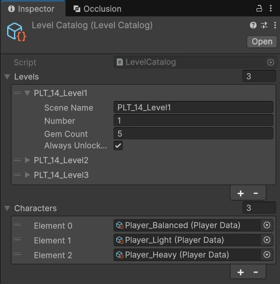This screenshot has width=280, height=284.
Task: Open the help reference question-mark icon
Action: click(x=253, y=25)
